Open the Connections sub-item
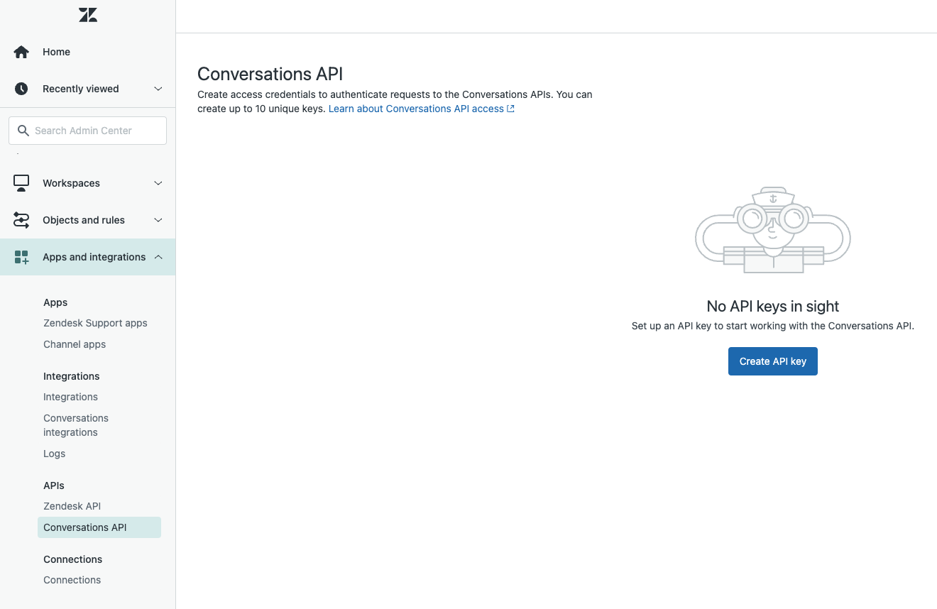937x609 pixels. point(72,580)
